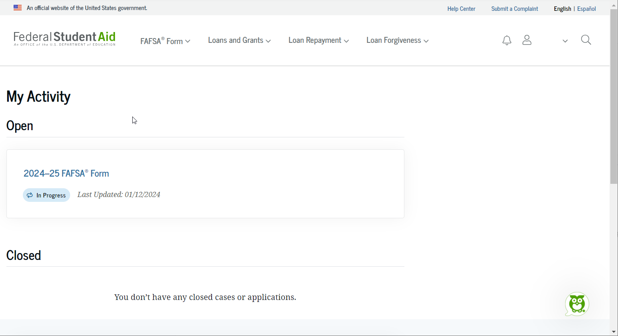Screen dimensions: 618x336
Task: Click the Open section heading
Action: [20, 126]
